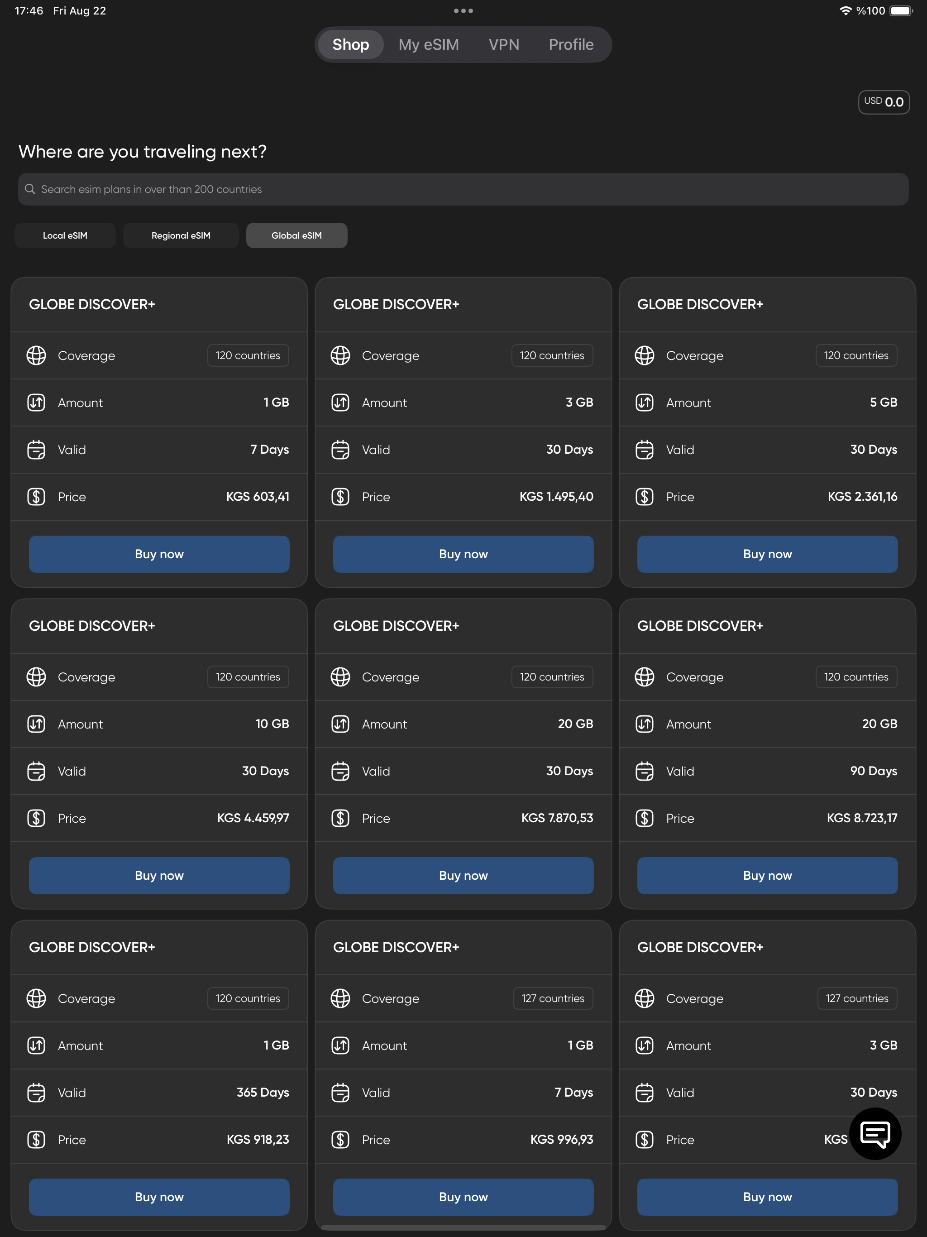Viewport: 927px width, 1237px height.
Task: Tap the three-dot multitasking indicator
Action: pos(463,10)
